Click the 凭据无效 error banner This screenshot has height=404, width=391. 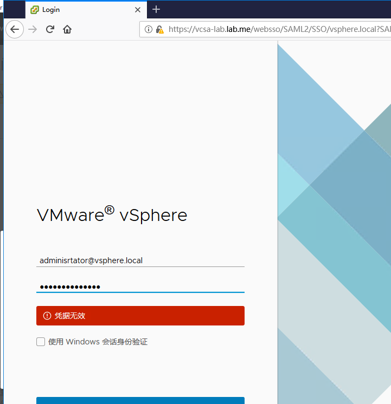[x=140, y=316]
